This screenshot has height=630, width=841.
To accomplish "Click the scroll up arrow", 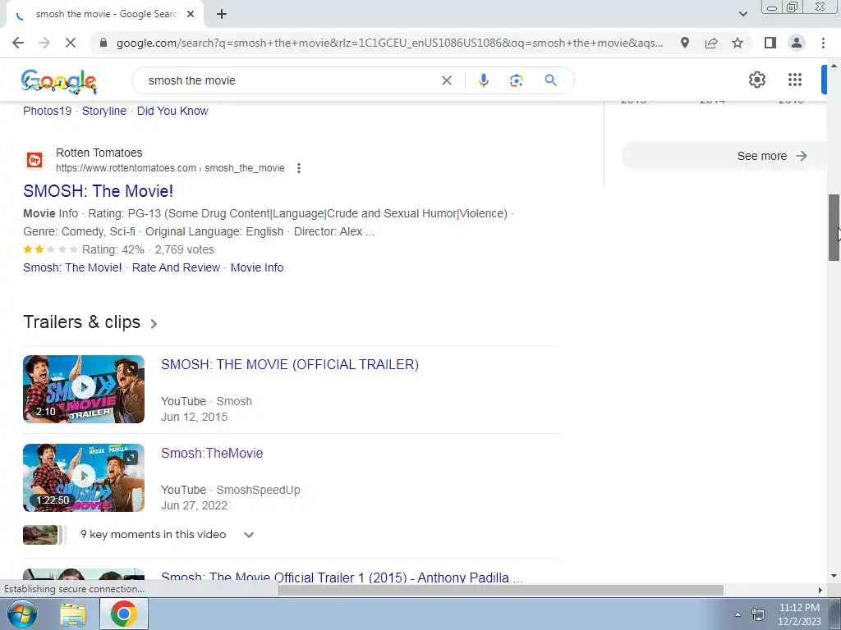I will [834, 66].
